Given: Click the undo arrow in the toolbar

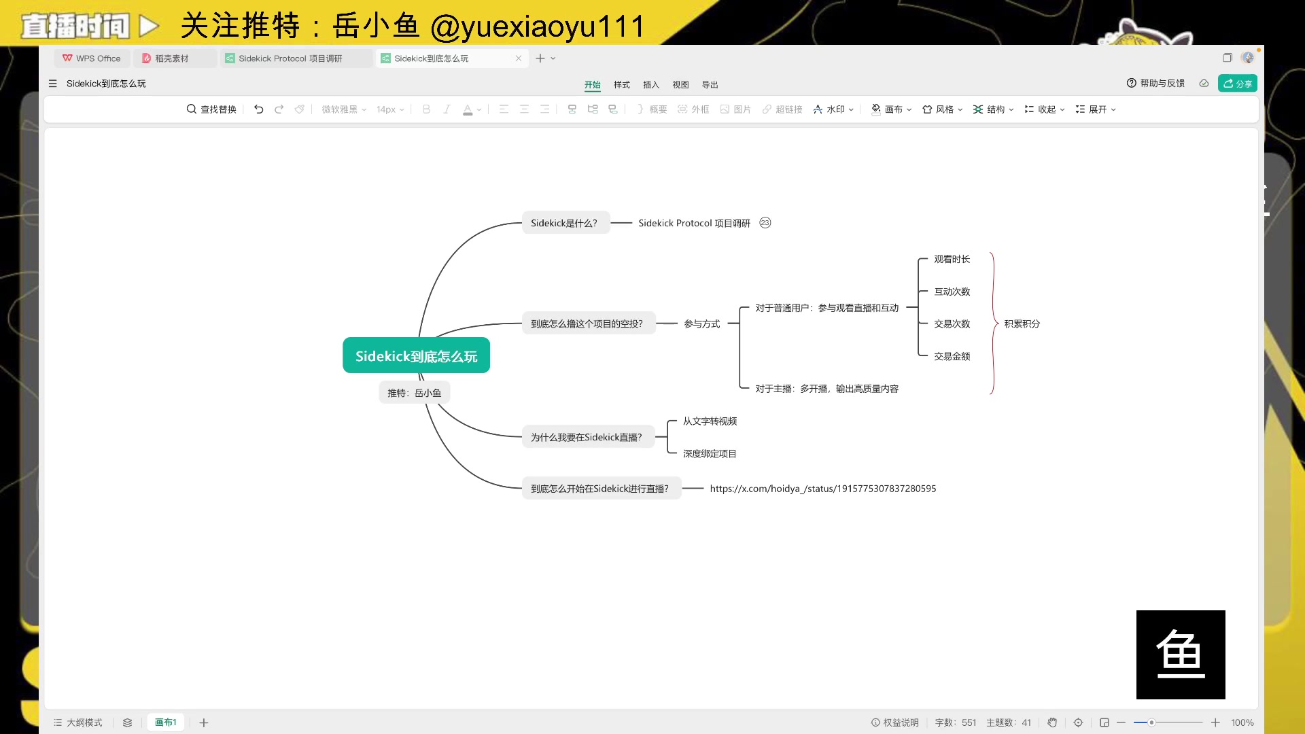Looking at the screenshot, I should tap(258, 109).
